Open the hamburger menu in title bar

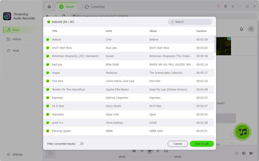[233, 6]
